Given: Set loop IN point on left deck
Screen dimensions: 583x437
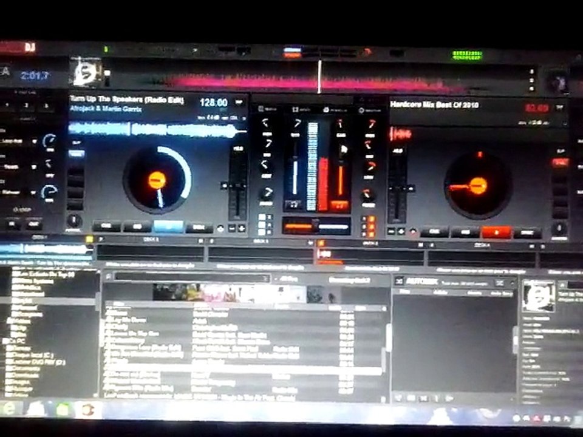Looking at the screenshot, I should 12,224.
